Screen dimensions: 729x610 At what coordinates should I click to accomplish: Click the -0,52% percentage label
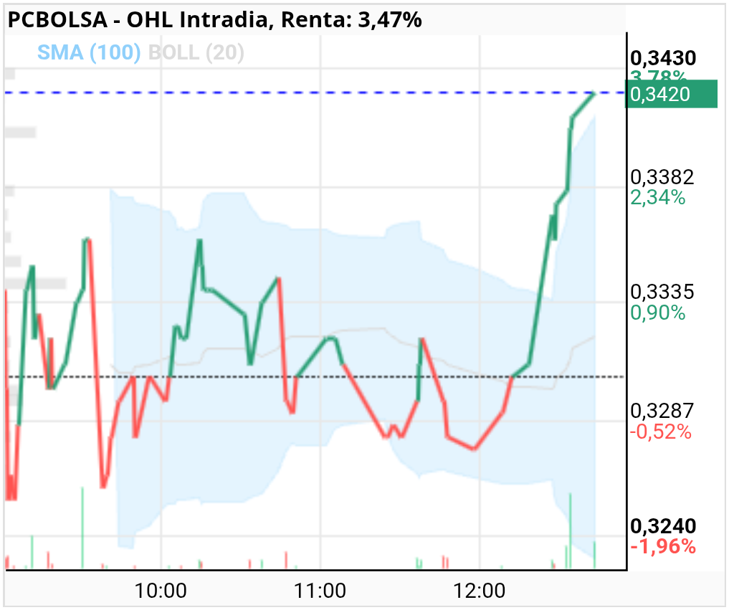(x=661, y=432)
